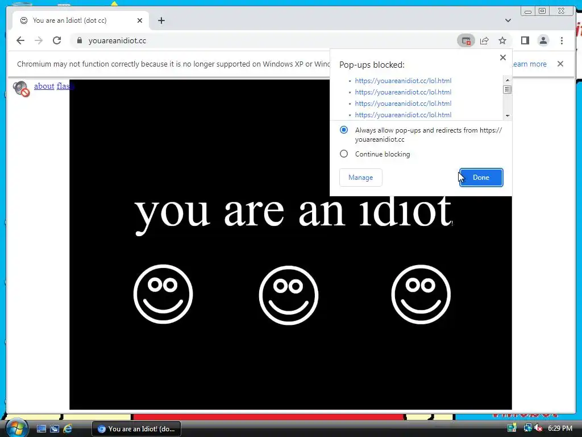Click the muted volume tray icon
The width and height of the screenshot is (582, 437).
(x=538, y=428)
